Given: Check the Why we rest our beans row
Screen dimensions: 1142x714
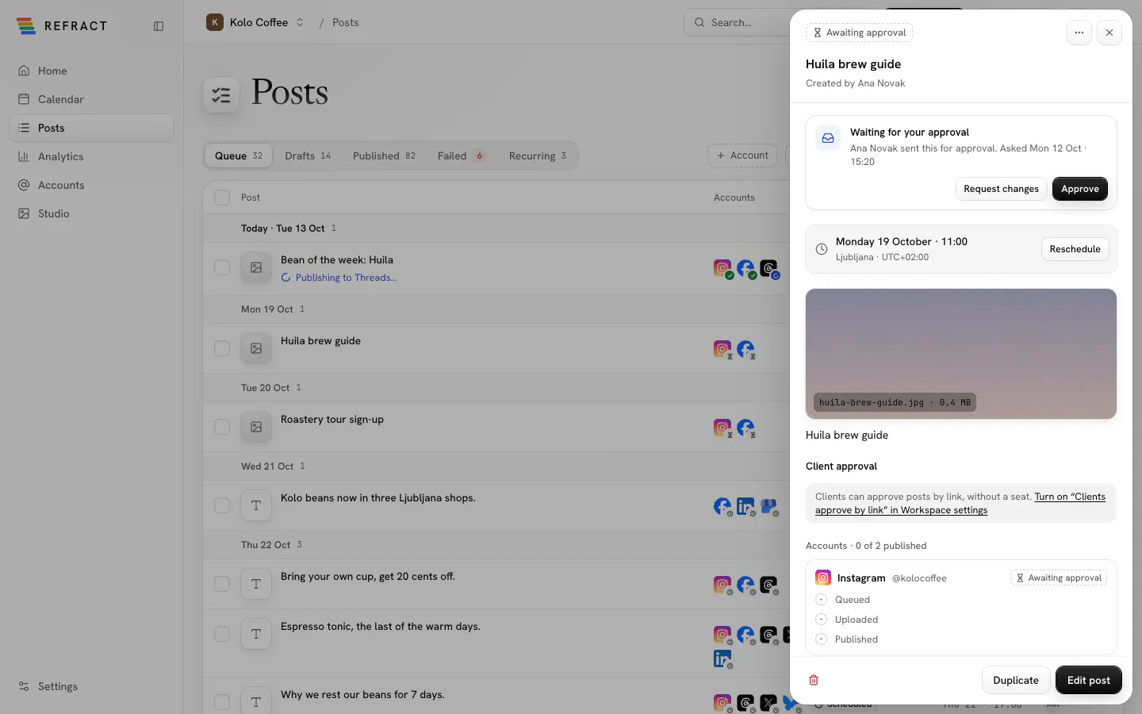Looking at the screenshot, I should click(222, 702).
